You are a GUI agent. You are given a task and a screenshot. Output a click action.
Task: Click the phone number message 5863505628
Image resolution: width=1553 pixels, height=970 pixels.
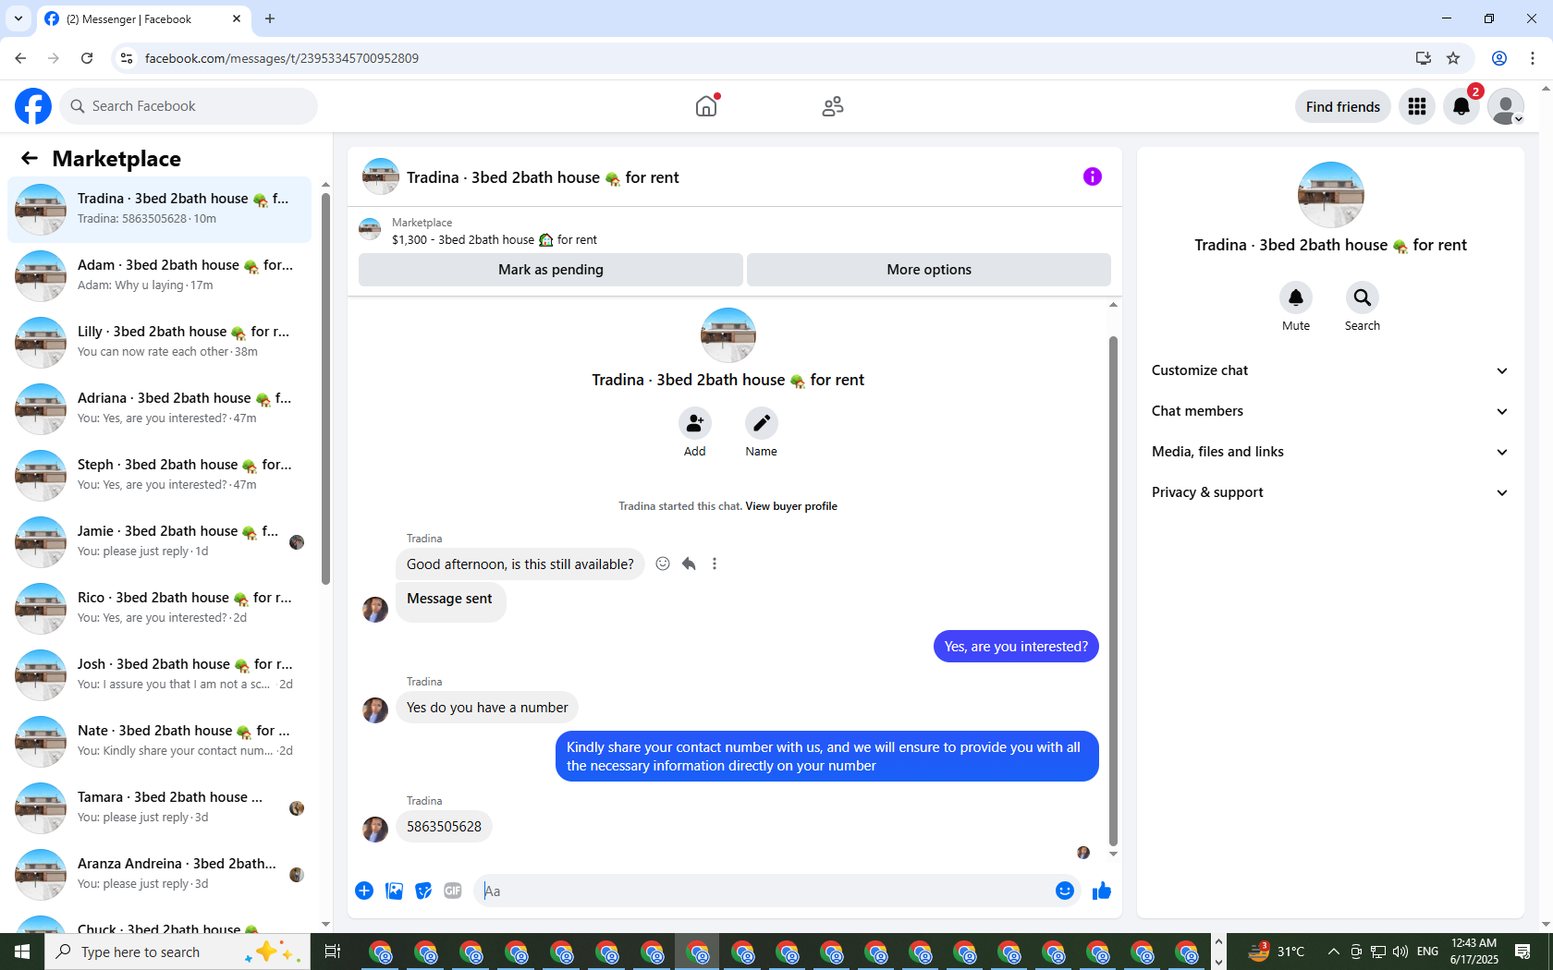[x=444, y=827]
